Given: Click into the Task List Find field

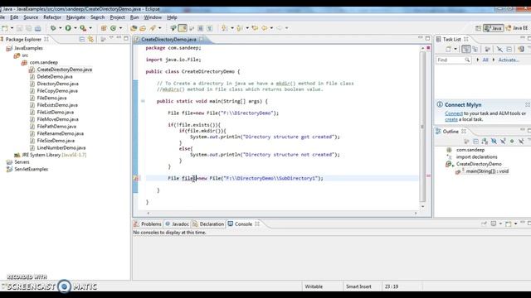Looking at the screenshot, I should coord(453,60).
